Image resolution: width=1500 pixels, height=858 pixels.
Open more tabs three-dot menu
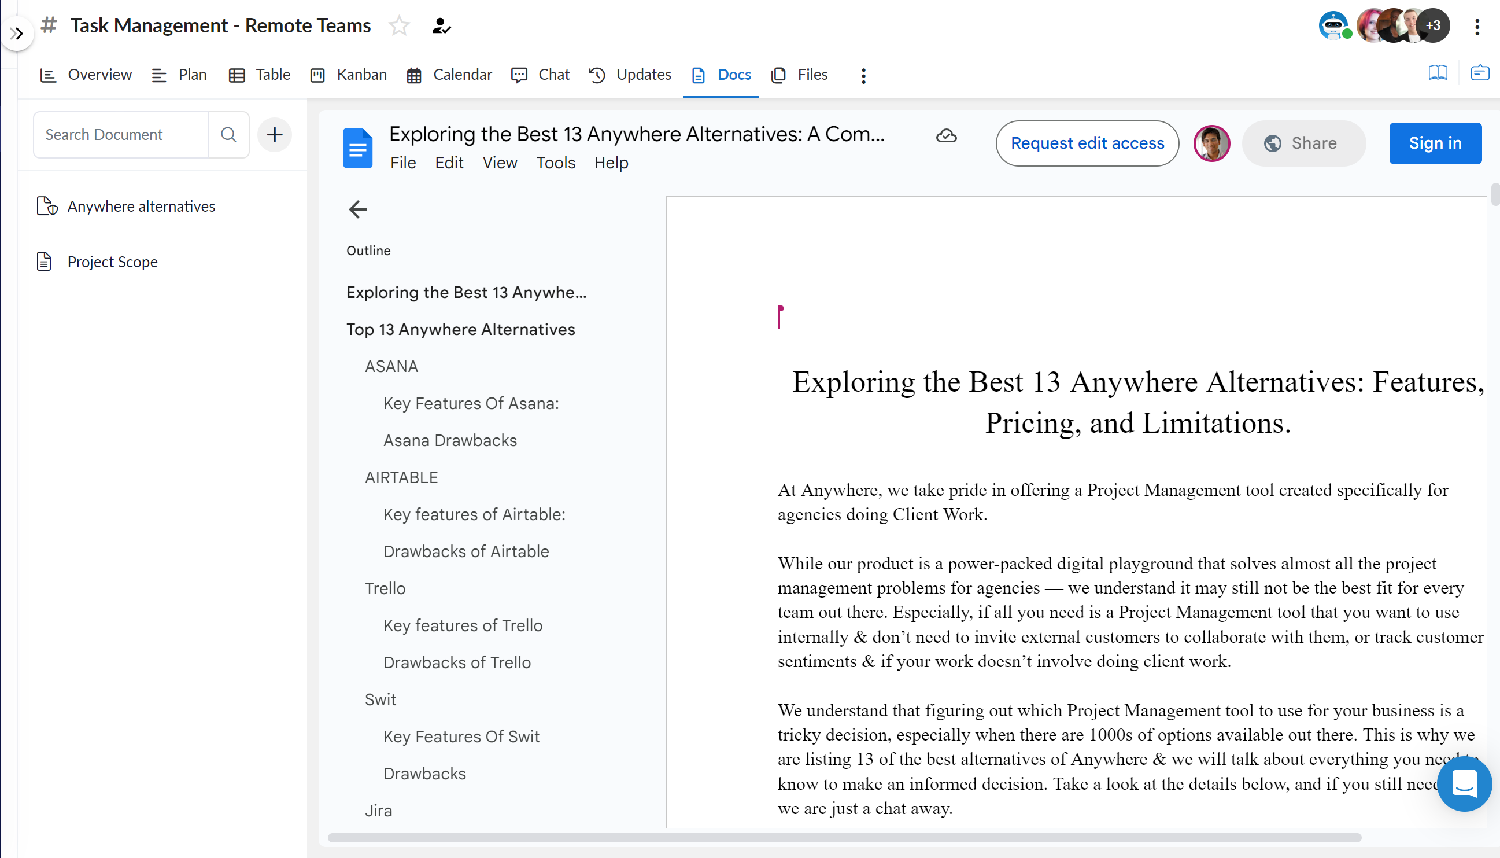coord(863,75)
